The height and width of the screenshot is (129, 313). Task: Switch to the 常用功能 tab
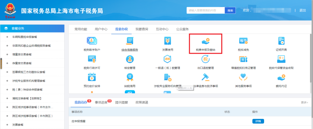tap(81, 29)
